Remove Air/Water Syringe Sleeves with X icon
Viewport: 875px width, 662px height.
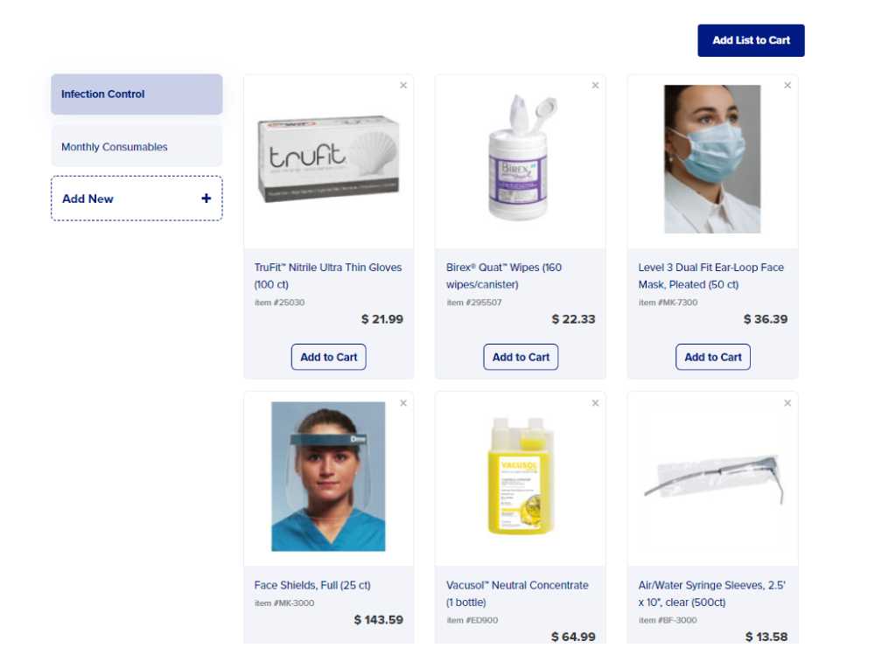(x=787, y=402)
